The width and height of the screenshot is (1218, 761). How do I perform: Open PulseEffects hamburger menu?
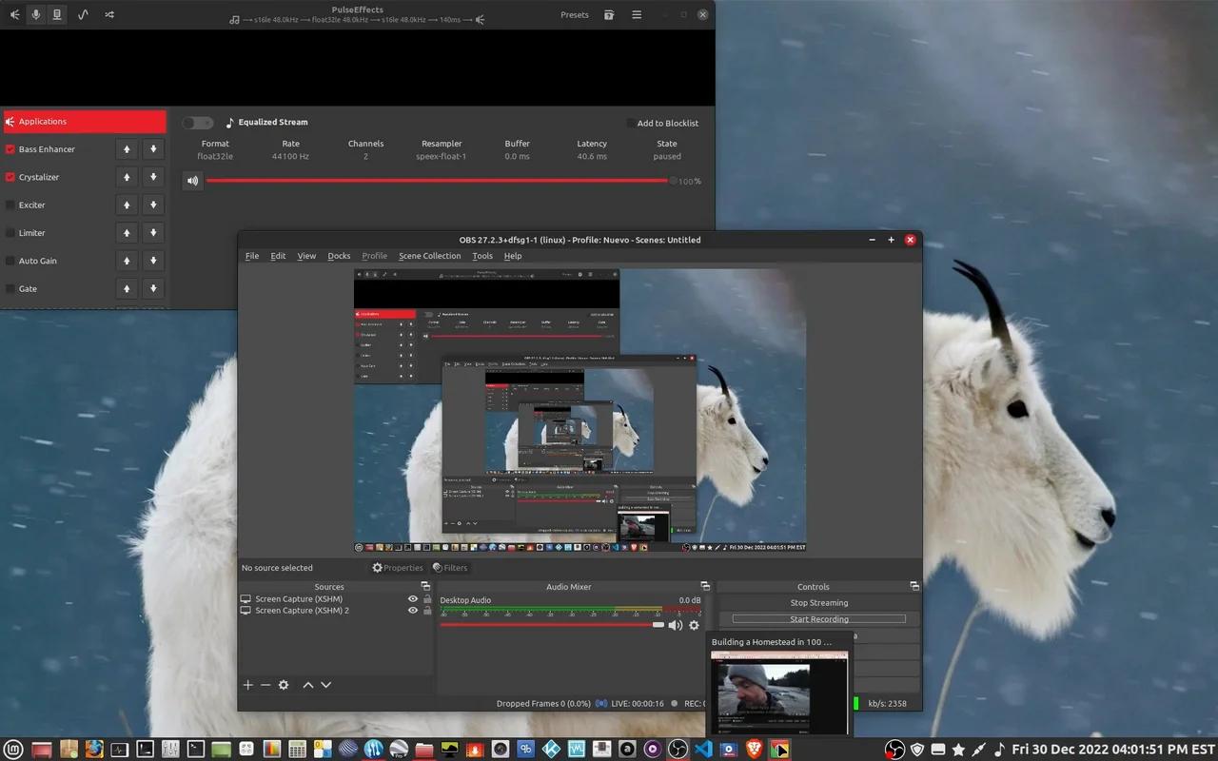pyautogui.click(x=637, y=15)
